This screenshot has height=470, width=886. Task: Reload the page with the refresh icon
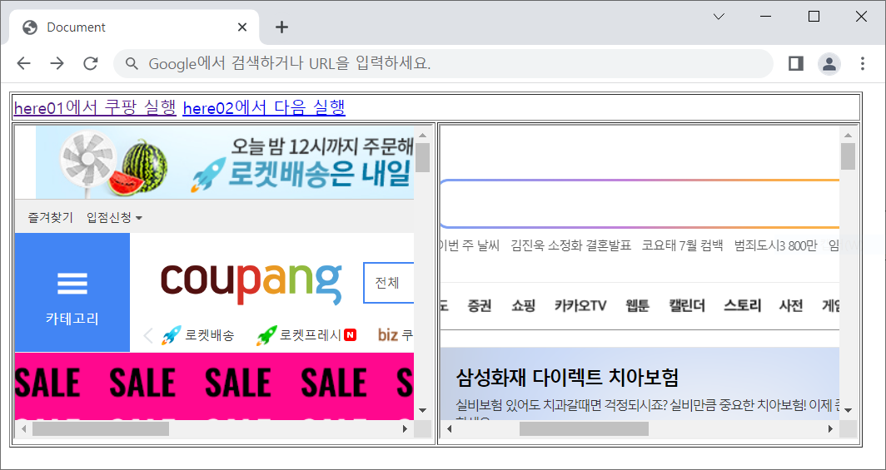coord(91,63)
